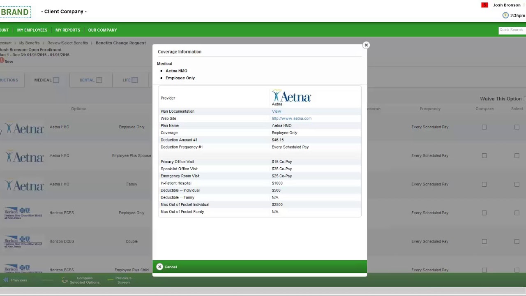The height and width of the screenshot is (296, 526).
Task: Click the Options column header
Action: [78, 109]
